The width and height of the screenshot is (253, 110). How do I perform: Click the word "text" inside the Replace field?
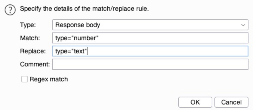point(79,51)
